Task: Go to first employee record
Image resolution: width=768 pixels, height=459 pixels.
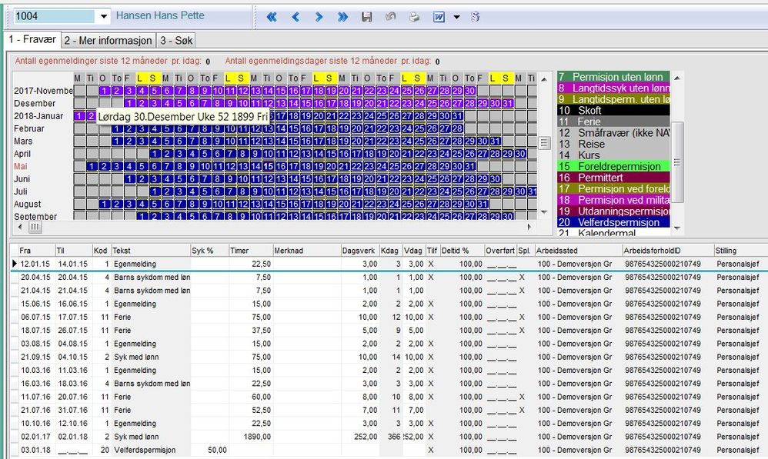Action: click(x=272, y=17)
